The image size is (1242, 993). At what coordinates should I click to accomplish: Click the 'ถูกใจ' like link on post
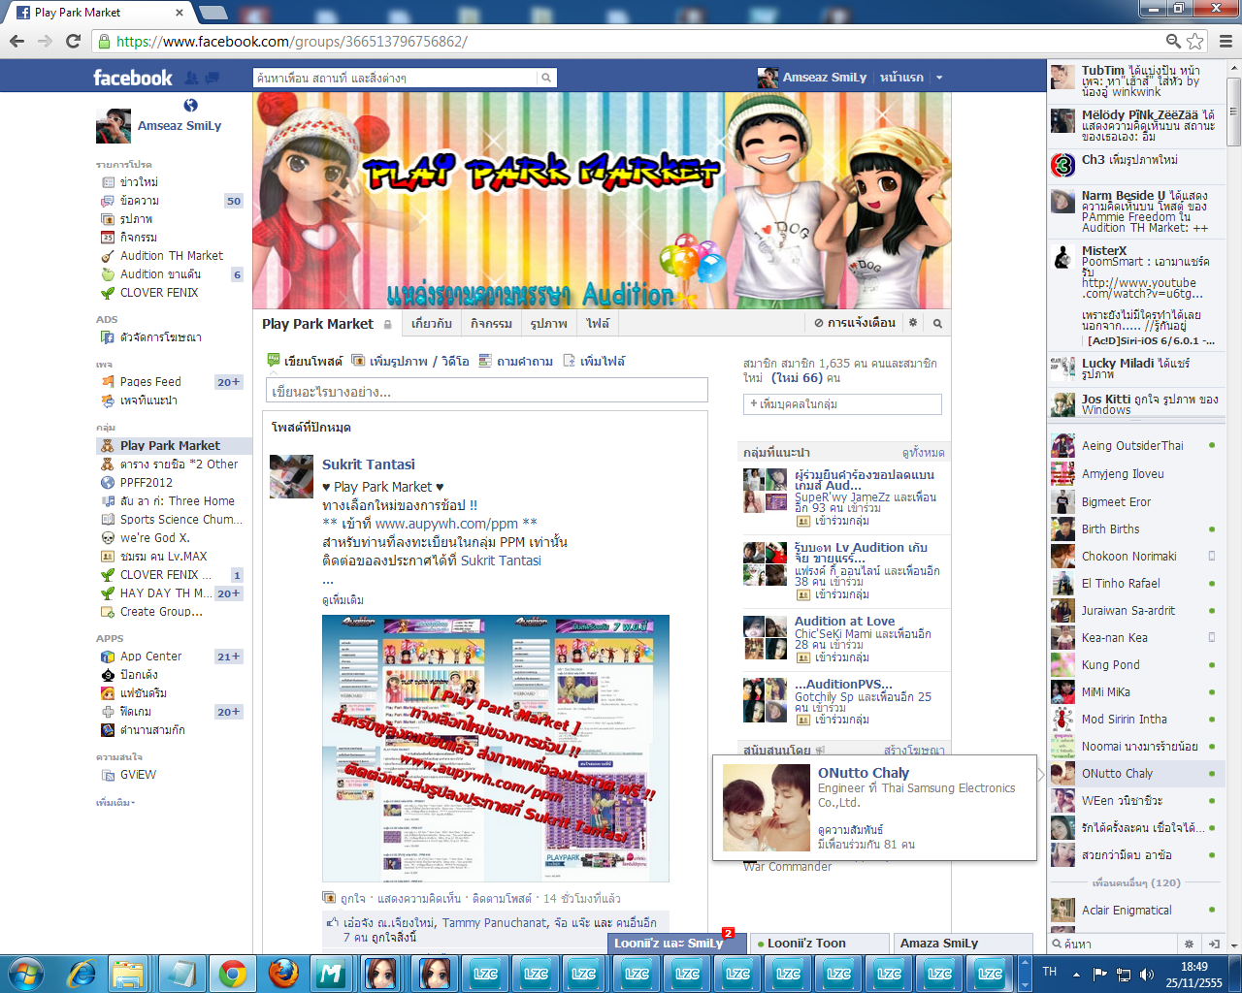click(x=353, y=899)
